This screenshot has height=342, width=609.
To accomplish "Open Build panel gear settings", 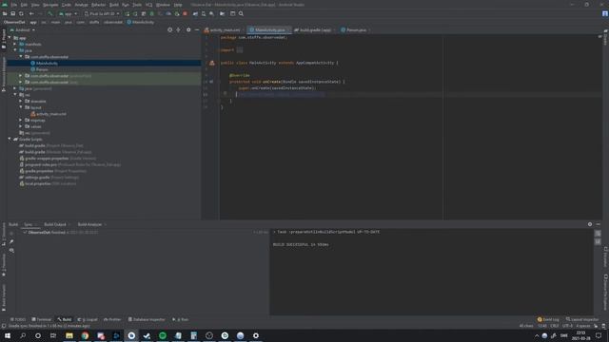I will [x=590, y=224].
